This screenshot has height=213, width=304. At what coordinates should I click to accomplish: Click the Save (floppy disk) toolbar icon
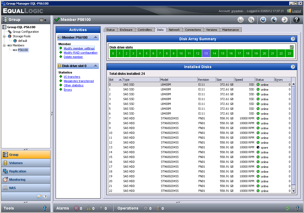point(240,20)
